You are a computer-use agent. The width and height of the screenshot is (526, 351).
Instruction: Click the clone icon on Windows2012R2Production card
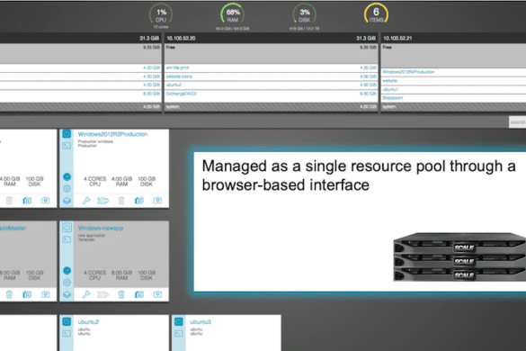point(139,201)
